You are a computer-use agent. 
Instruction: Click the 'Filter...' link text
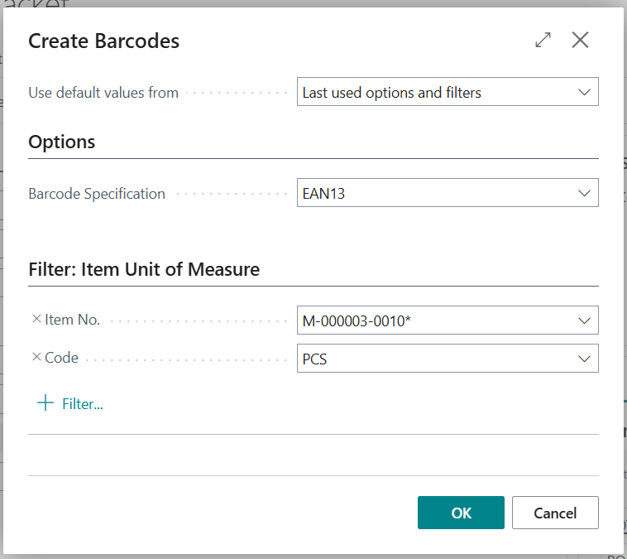(83, 403)
